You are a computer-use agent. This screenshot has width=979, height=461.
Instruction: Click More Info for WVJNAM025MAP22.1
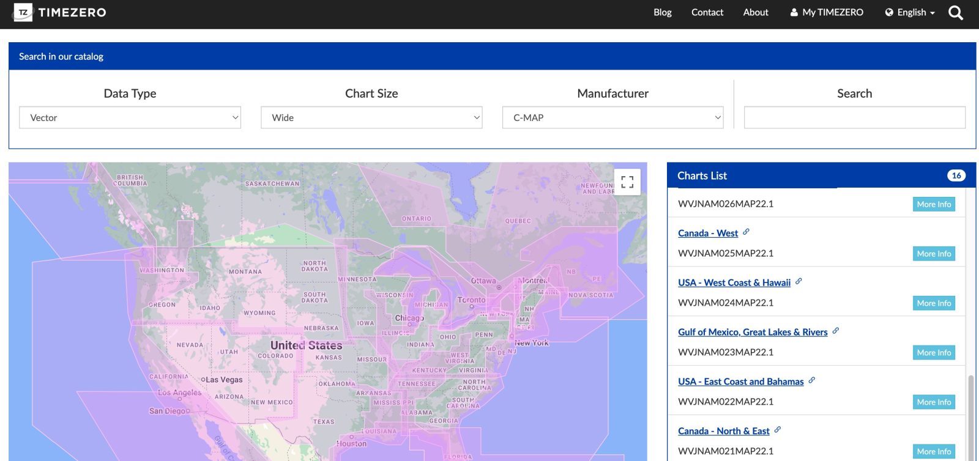point(934,254)
